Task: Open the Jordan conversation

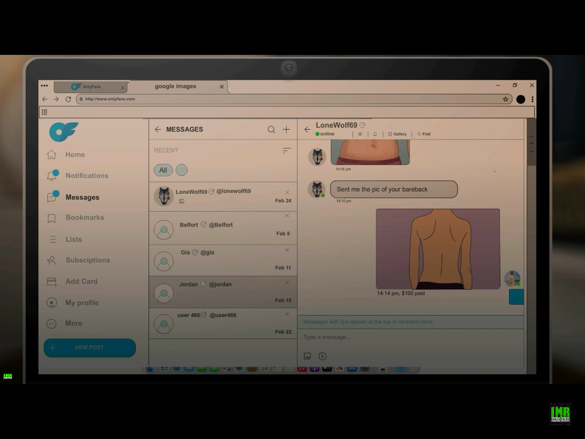Action: 223,292
